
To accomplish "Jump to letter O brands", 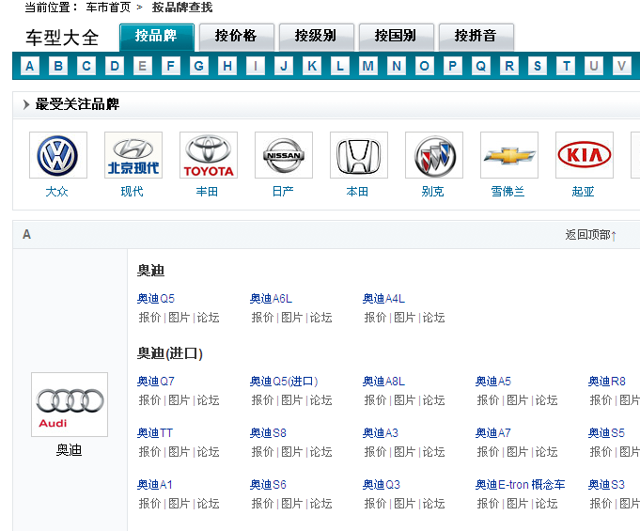I will [x=425, y=66].
